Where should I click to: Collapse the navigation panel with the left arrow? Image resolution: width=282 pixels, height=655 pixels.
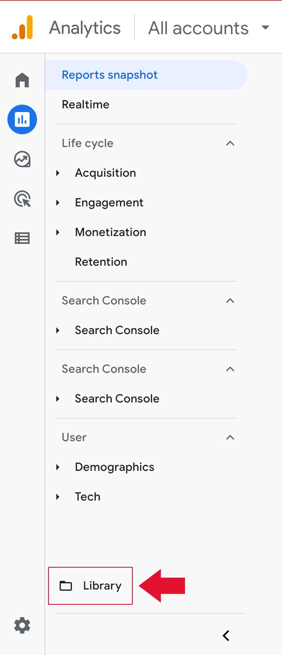(x=226, y=635)
